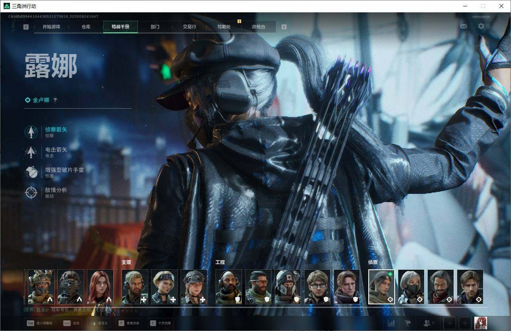Click the 三角洲行动 app icon in the title bar

click(x=7, y=6)
